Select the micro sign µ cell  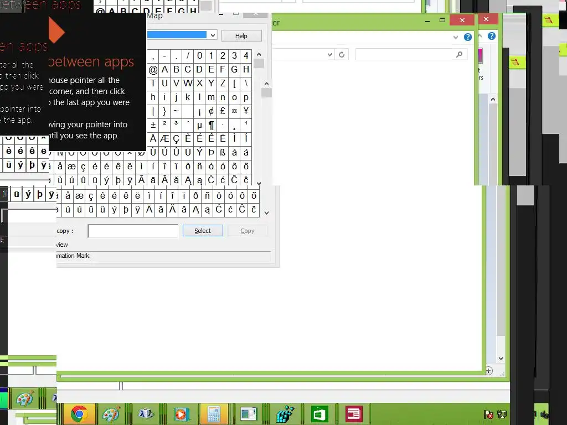click(199, 125)
